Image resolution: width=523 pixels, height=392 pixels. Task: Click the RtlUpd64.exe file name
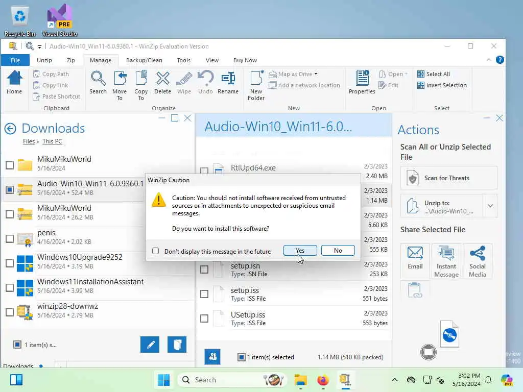click(253, 168)
